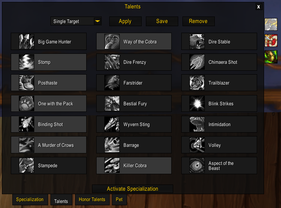Click the Chimaera Shot talent icon

pyautogui.click(x=197, y=62)
